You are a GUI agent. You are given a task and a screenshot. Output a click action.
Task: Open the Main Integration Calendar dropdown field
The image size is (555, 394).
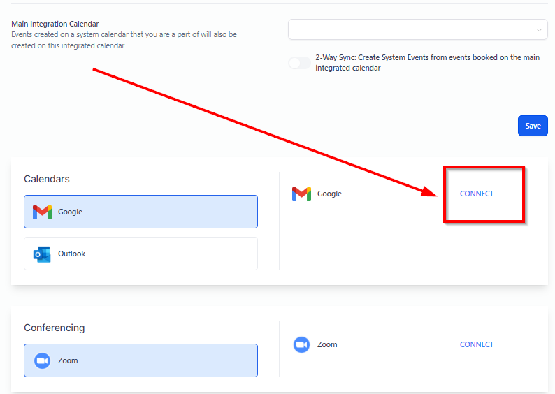412,29
